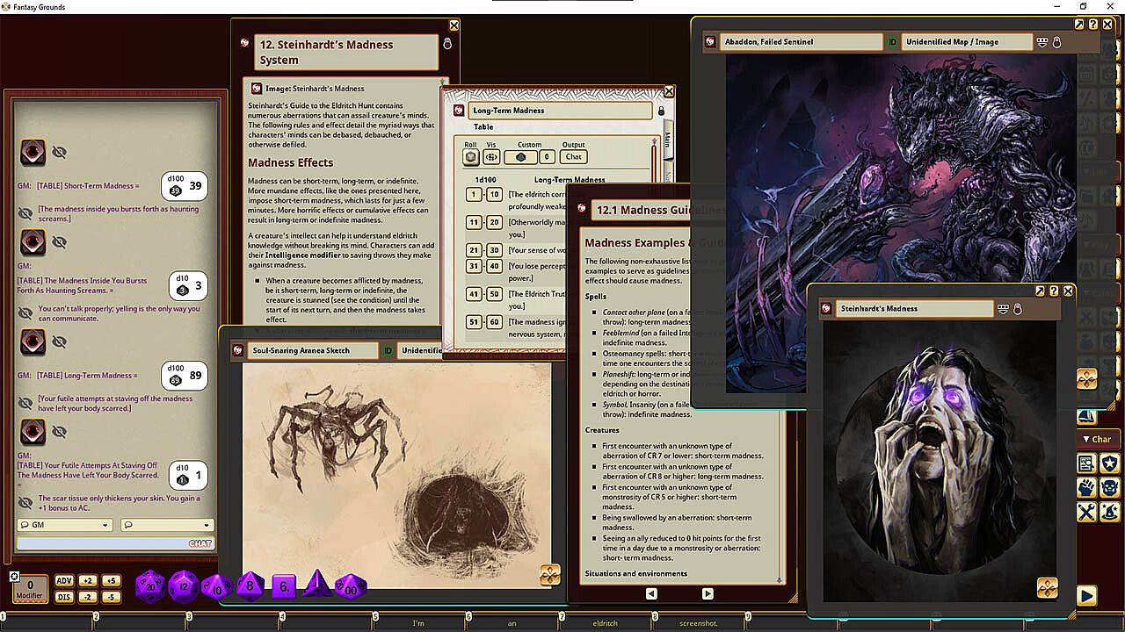Toggle visibility of Long-Term Madness chat roll
Viewport: 1125px width, 632px height.
[x=59, y=341]
